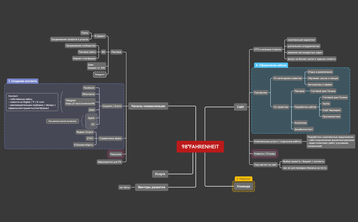The image size is (358, 222).
Task: Click the Каналы коммуникации branch node
Action: pyautogui.click(x=148, y=106)
